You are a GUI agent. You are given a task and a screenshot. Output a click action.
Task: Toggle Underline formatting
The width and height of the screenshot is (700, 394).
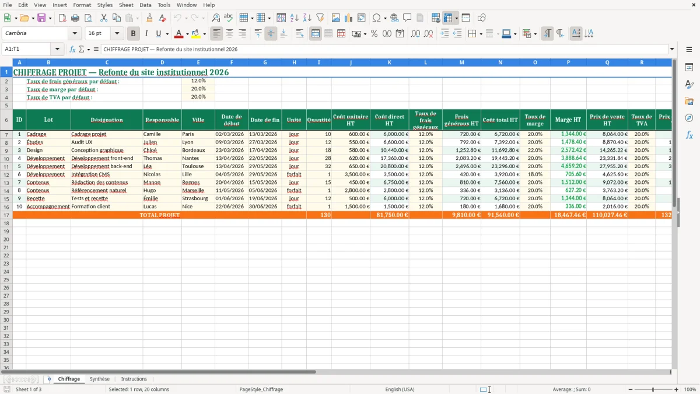[x=158, y=34]
